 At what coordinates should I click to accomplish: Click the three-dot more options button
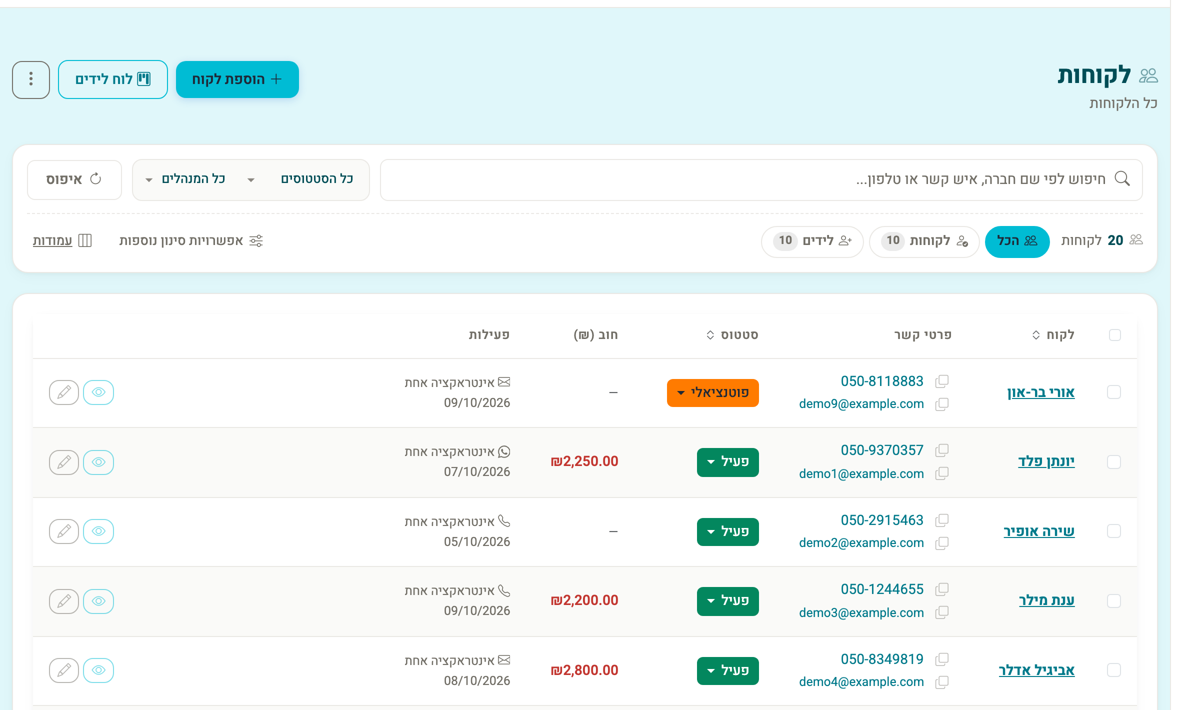pyautogui.click(x=31, y=79)
